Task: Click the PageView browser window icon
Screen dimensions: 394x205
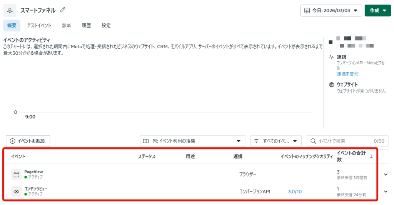Action: click(x=16, y=174)
